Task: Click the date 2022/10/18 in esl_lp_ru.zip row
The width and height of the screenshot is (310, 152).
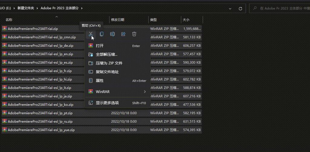Action: [124, 121]
